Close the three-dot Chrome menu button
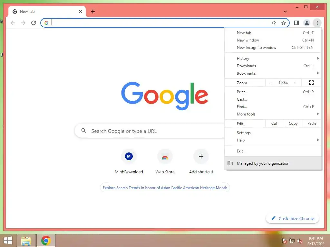 tap(317, 23)
